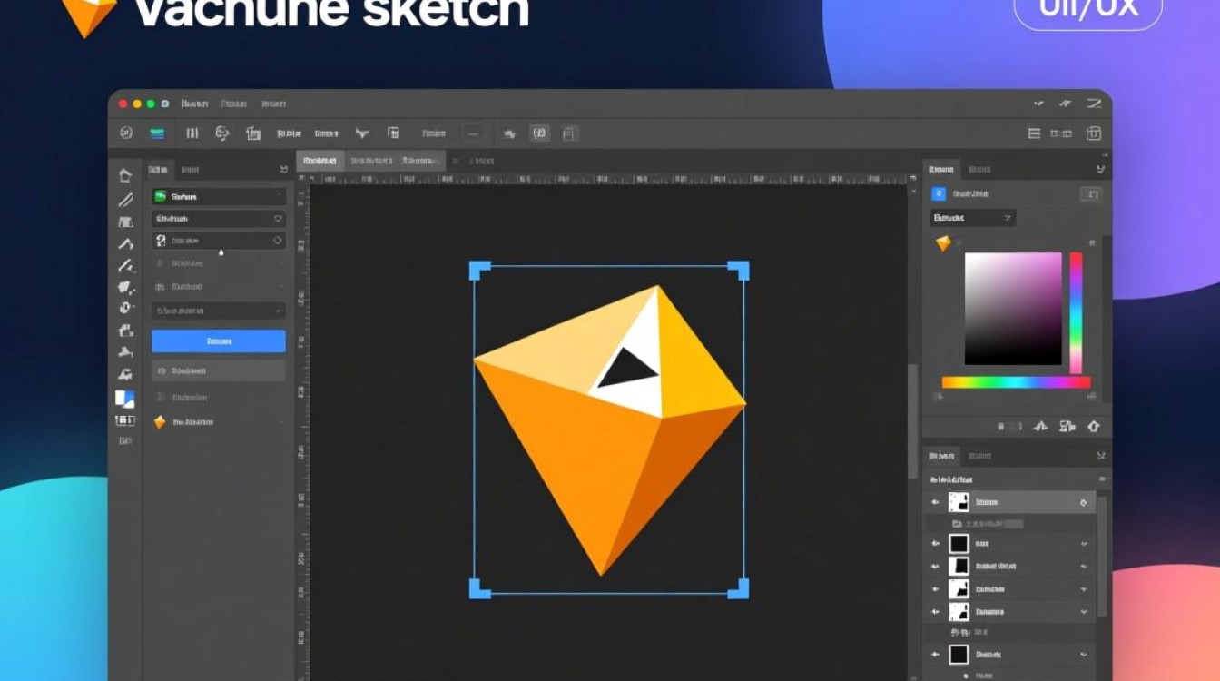Click the trash icon at top right toolbar
Screen dimensions: 1220x681
(x=1094, y=133)
